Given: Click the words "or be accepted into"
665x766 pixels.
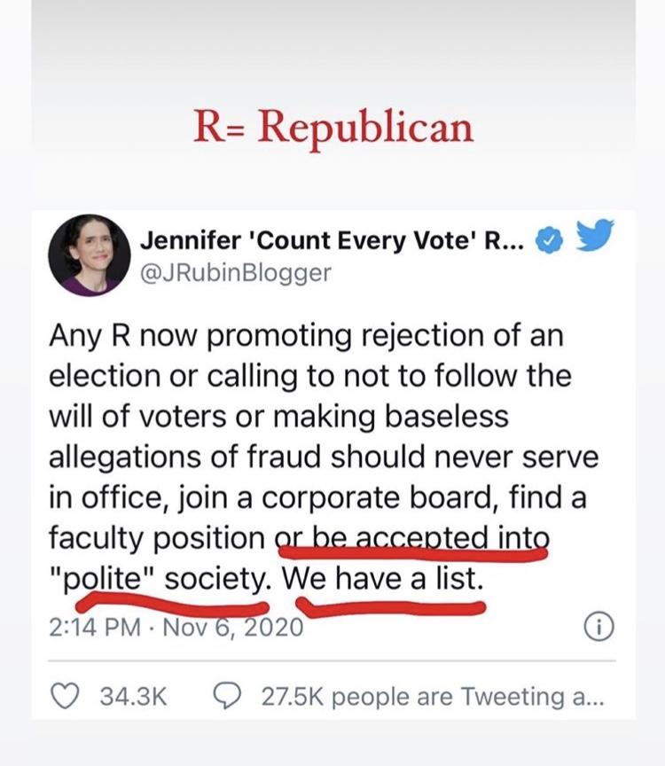Looking at the screenshot, I should point(414,538).
